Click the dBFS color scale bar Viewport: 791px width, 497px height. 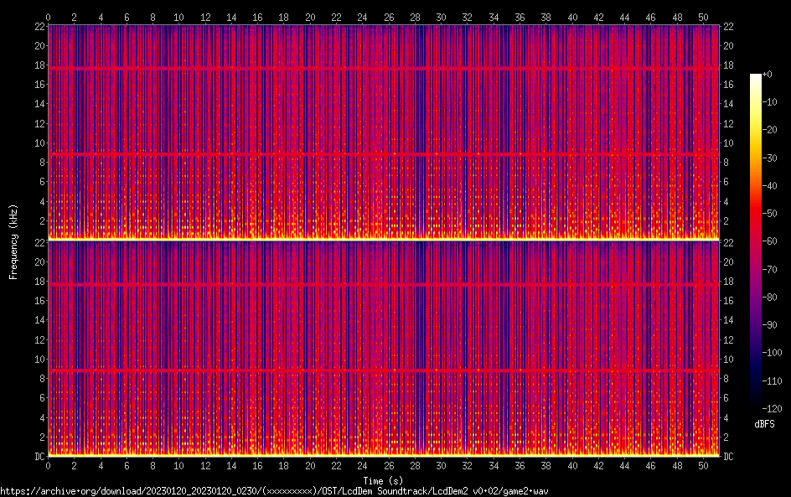click(x=756, y=243)
